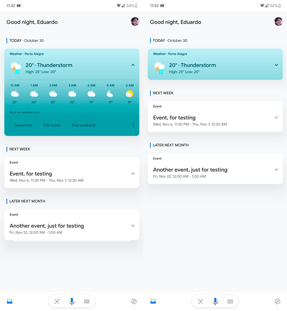The image size is (287, 311).
Task: Tap the Lens icon on right screen
Action: point(200,301)
